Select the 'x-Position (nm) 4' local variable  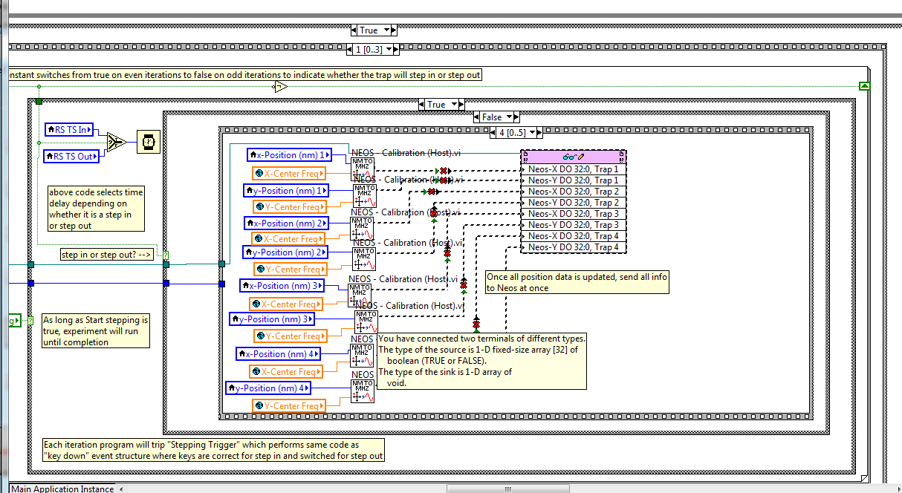pyautogui.click(x=279, y=354)
